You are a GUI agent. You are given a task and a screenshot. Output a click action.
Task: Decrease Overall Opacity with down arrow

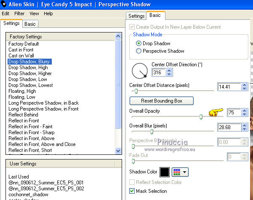click(x=244, y=114)
